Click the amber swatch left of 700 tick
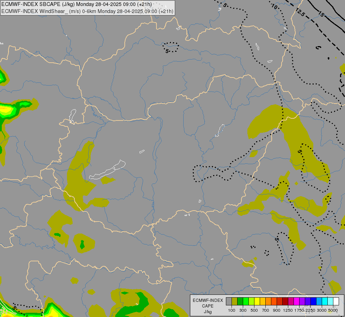The image size is (345, 317). pyautogui.click(x=263, y=301)
